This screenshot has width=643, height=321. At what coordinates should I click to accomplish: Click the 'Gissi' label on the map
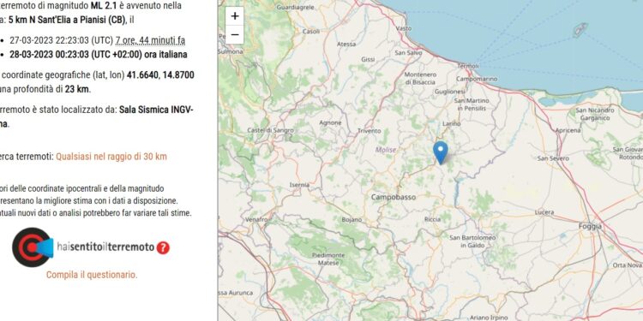click(368, 60)
